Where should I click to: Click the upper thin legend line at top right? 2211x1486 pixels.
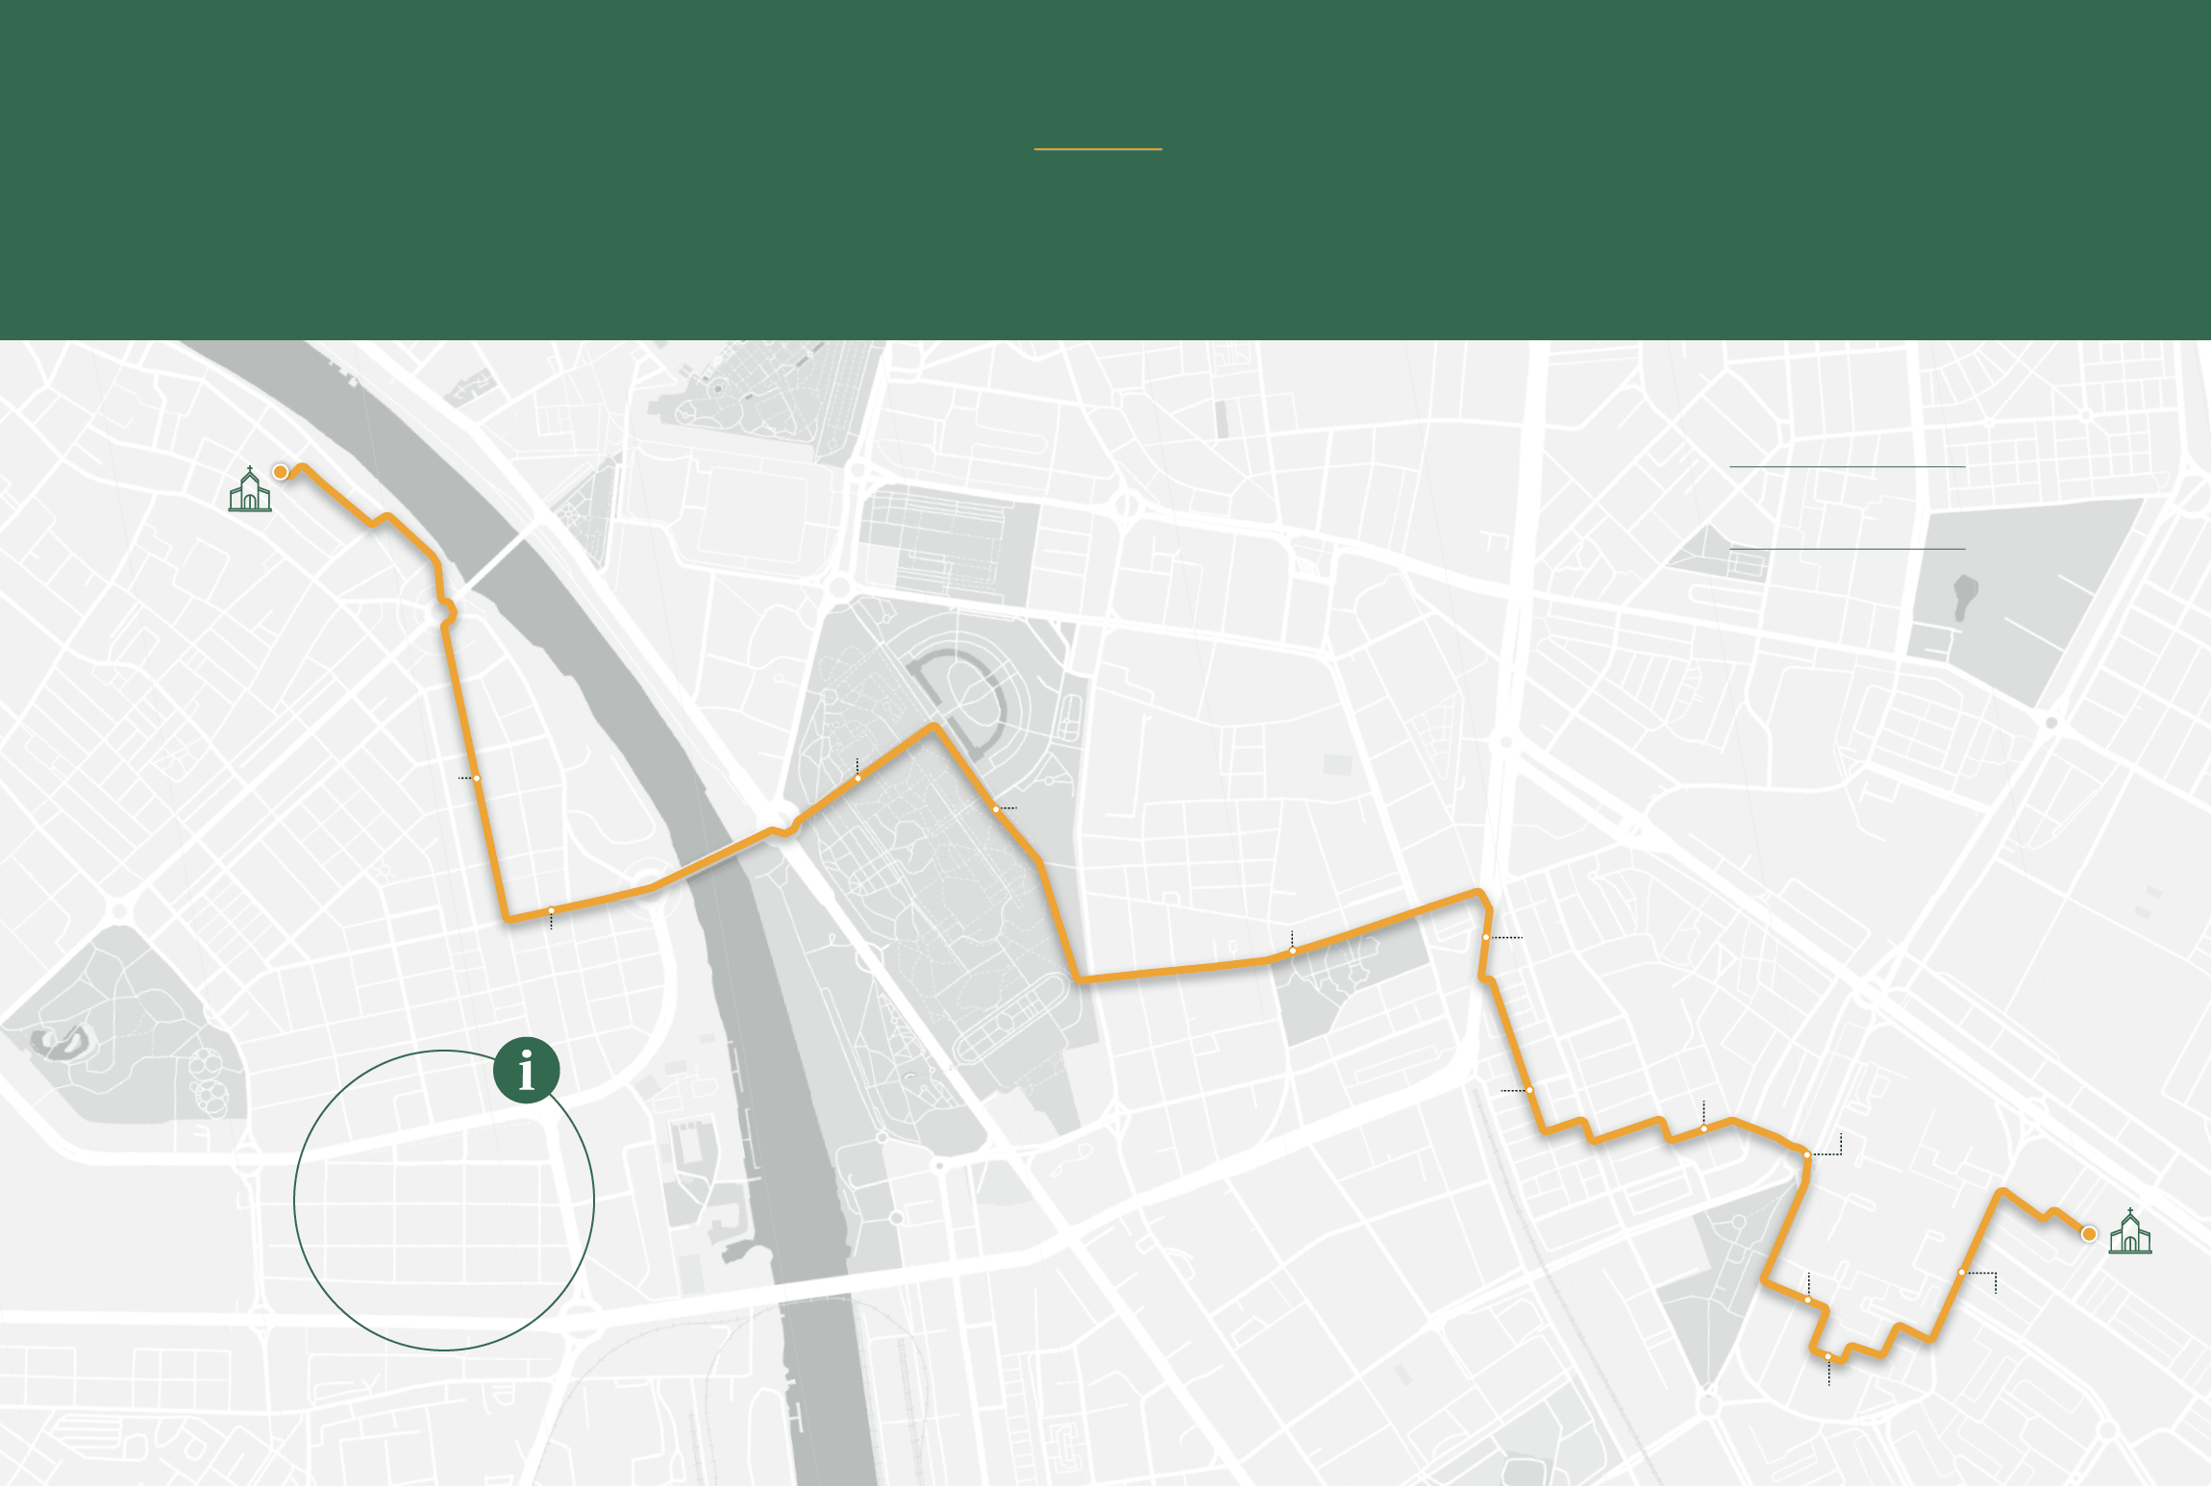tap(1847, 466)
